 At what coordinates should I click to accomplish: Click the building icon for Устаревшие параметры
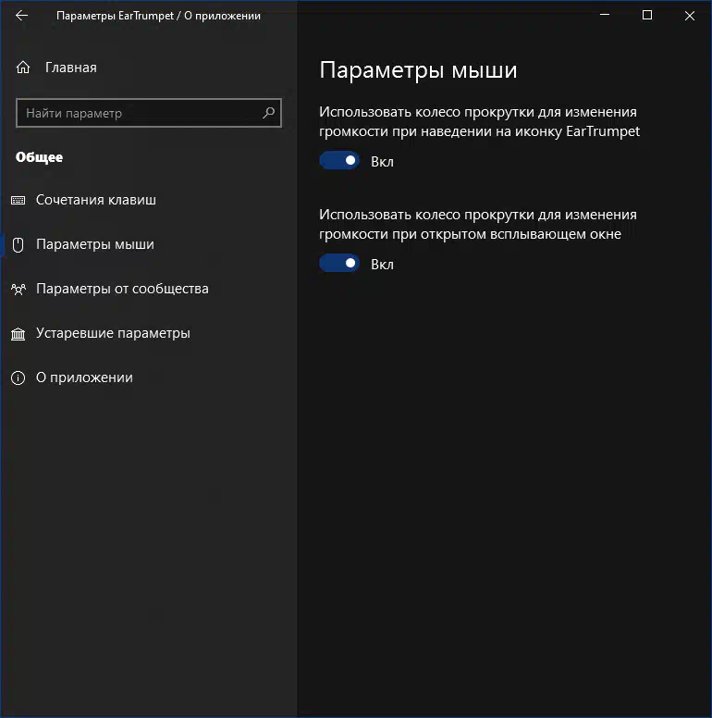pyautogui.click(x=18, y=333)
